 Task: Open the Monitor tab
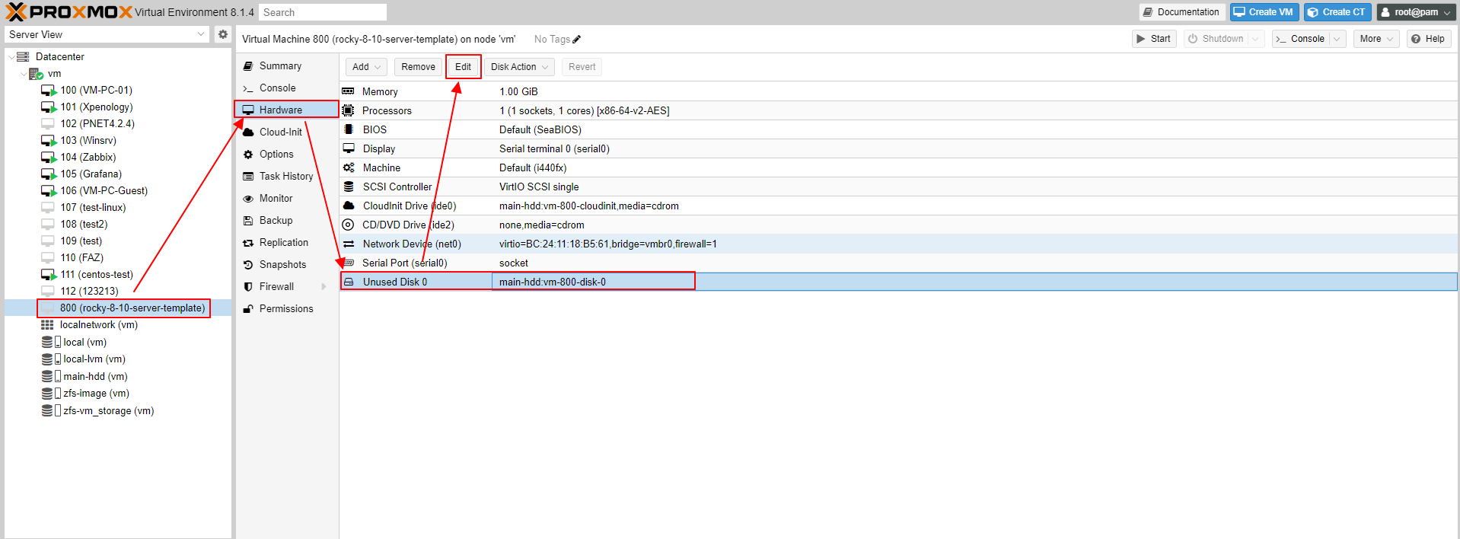click(x=287, y=199)
